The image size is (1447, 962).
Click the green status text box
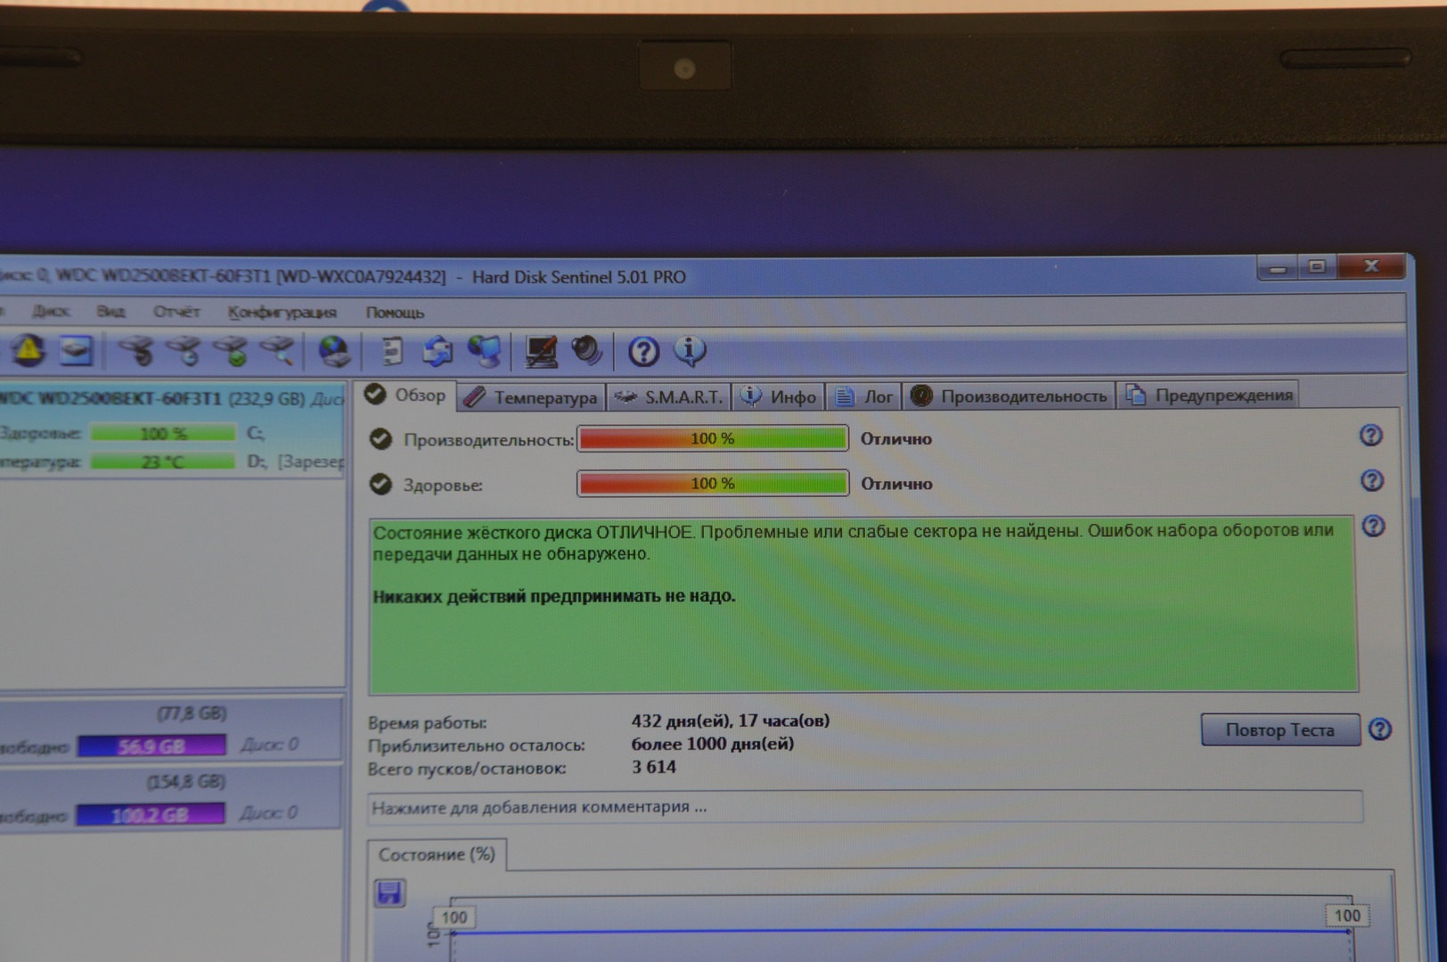coord(862,604)
